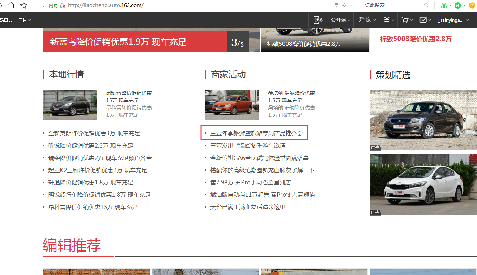
Task: Open 昂科雷降价促销优惠15万 list link
Action: 93,207
